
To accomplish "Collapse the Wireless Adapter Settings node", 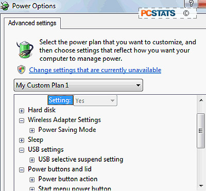I will click(22, 120).
